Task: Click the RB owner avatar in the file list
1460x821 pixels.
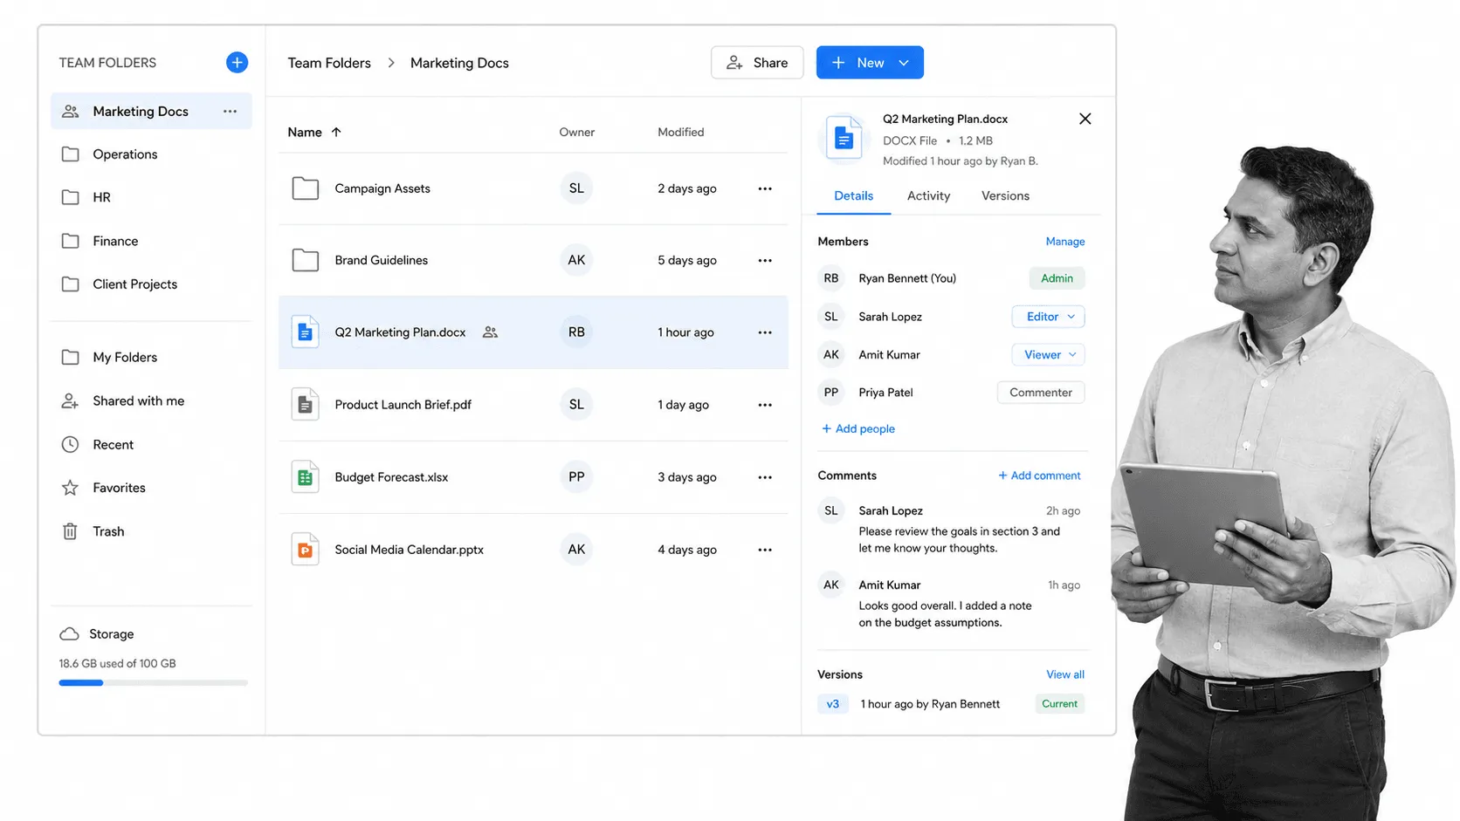Action: coord(576,332)
